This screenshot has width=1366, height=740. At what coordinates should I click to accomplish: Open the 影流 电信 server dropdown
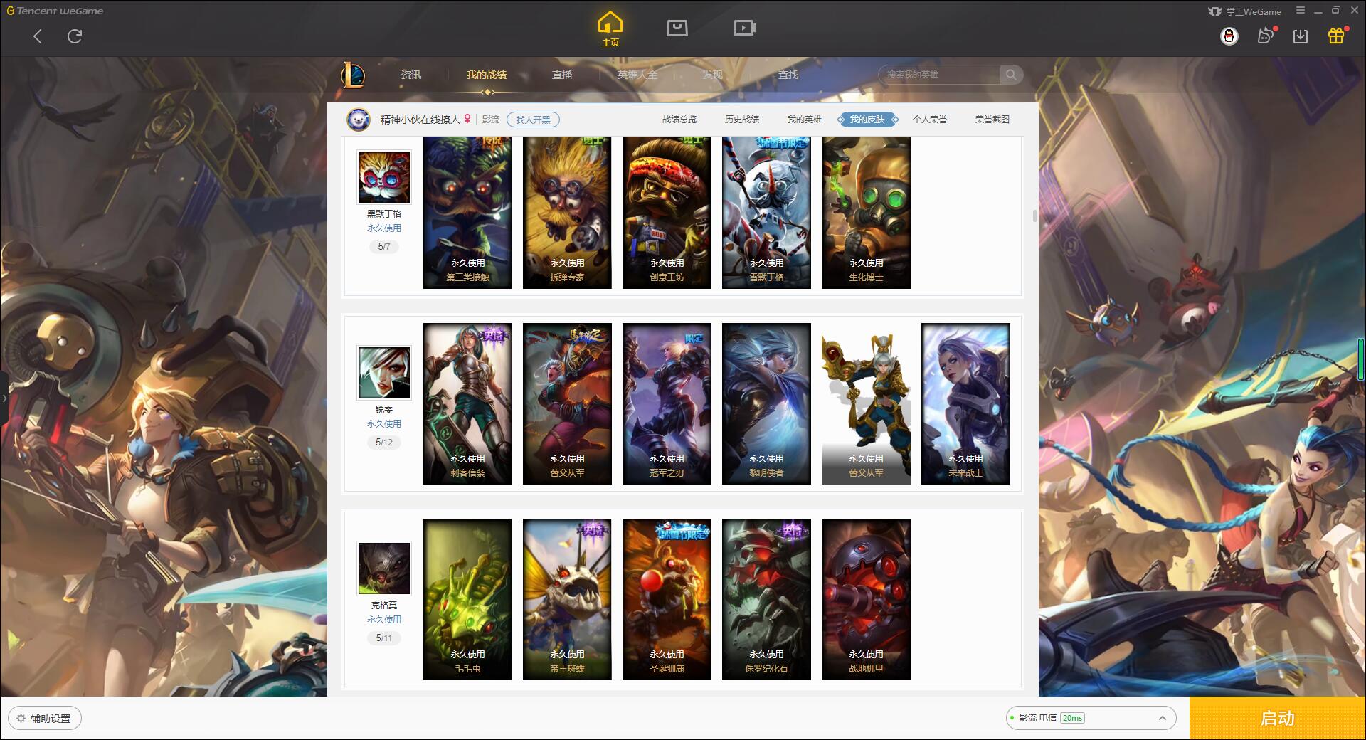click(x=1090, y=718)
